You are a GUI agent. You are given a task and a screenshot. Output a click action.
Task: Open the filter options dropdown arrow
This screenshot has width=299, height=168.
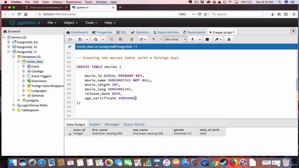pos(161,39)
